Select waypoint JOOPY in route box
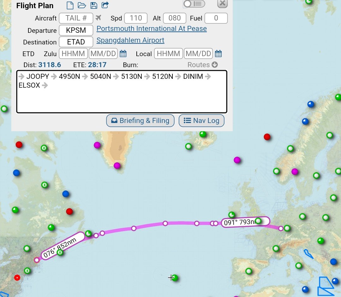The height and width of the screenshot is (297, 341). [38, 76]
